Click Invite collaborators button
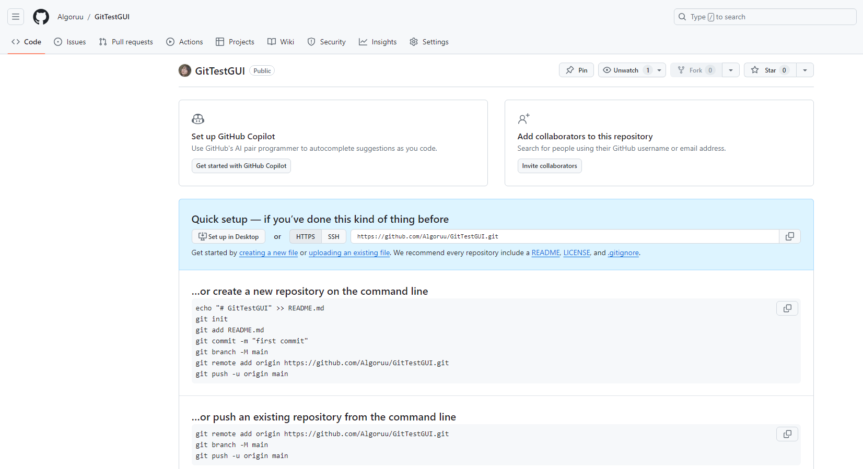863x469 pixels. click(x=550, y=166)
